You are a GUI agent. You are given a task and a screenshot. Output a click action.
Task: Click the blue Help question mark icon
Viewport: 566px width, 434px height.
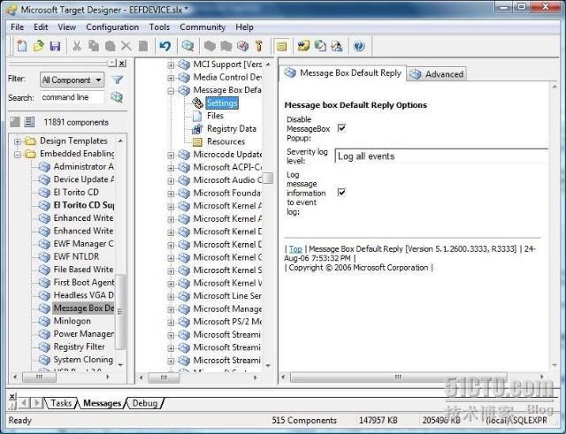click(359, 46)
